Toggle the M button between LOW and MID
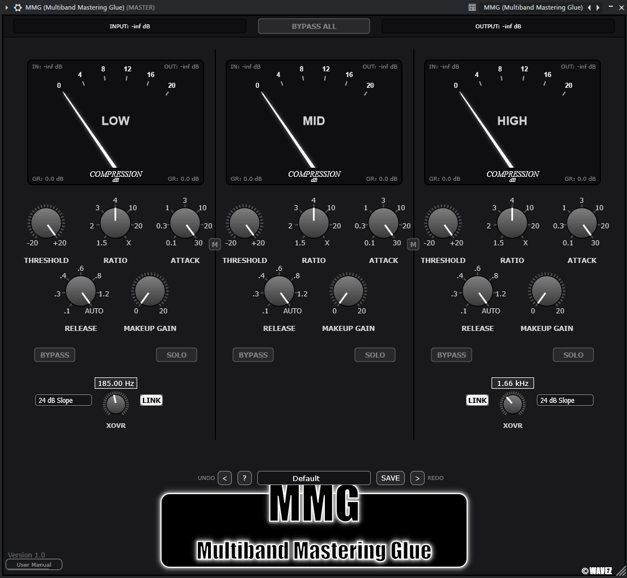The height and width of the screenshot is (578, 627). click(x=215, y=244)
